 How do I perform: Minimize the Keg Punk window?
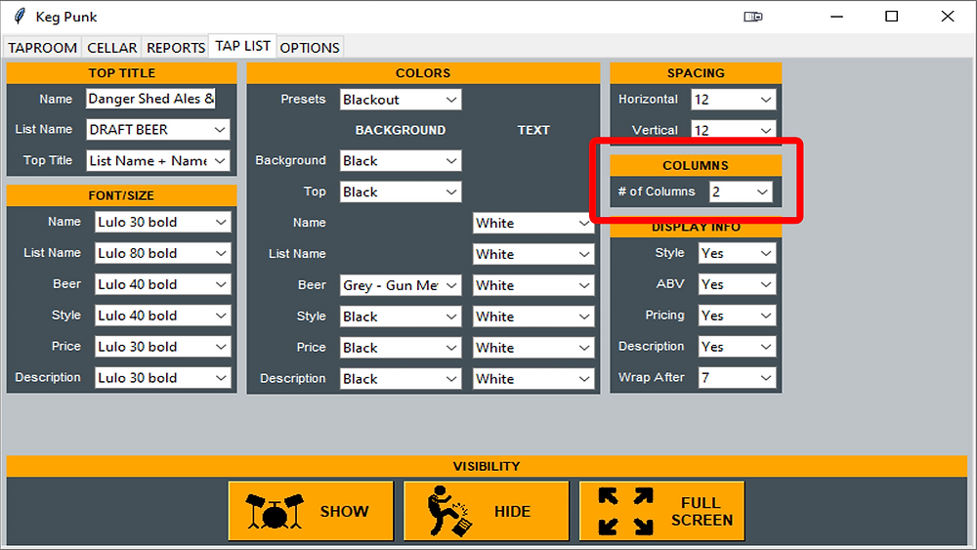click(x=837, y=17)
